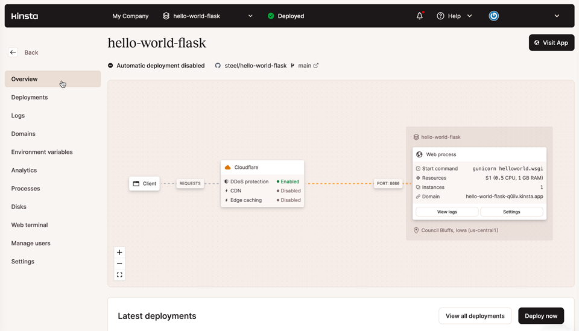579x331 pixels.
Task: Click the Deploy now button
Action: (541, 316)
